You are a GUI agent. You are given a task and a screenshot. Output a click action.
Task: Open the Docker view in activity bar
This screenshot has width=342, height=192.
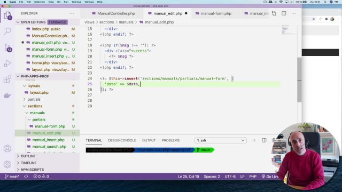tap(7, 95)
